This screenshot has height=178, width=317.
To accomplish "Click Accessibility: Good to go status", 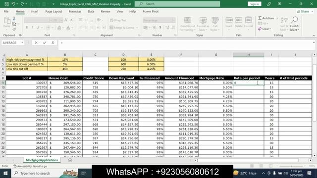I will [x=30, y=166].
